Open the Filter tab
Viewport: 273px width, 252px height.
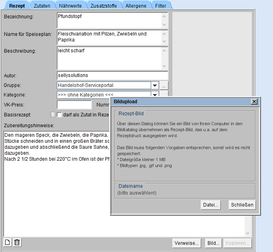(161, 5)
